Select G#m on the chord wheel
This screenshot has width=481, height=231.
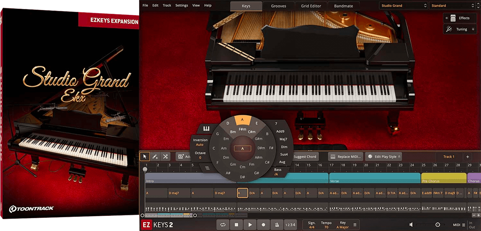pyautogui.click(x=259, y=139)
